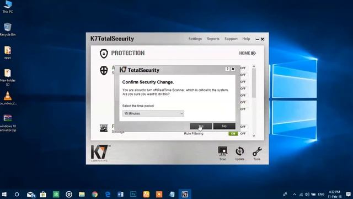The height and width of the screenshot is (199, 353).
Task: Close the Confirm Security Change dialog
Action: [233, 69]
